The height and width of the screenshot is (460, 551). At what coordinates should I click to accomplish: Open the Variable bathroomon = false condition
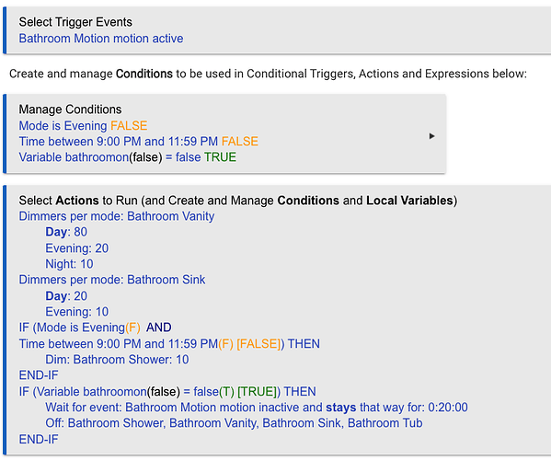pyautogui.click(x=128, y=157)
